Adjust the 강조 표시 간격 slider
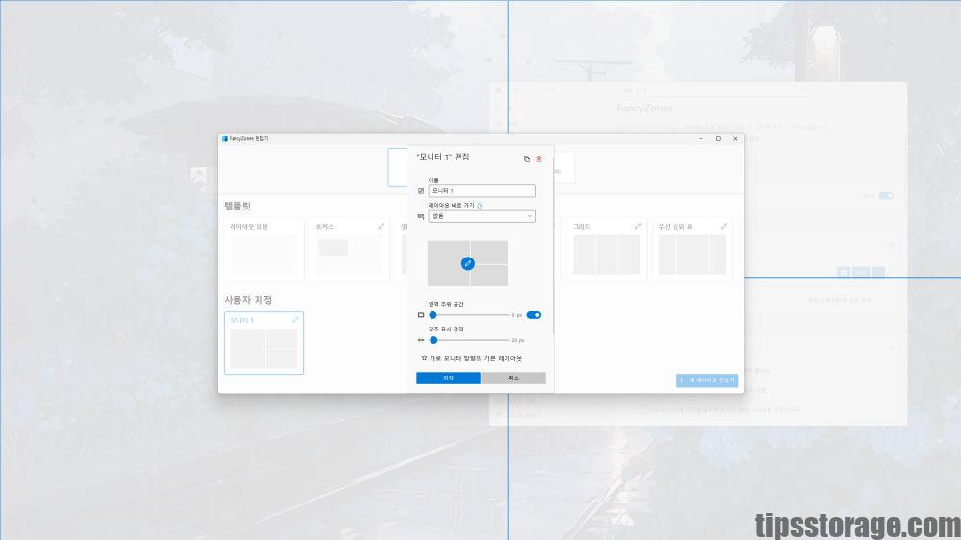Image resolution: width=961 pixels, height=540 pixels. coord(471,340)
